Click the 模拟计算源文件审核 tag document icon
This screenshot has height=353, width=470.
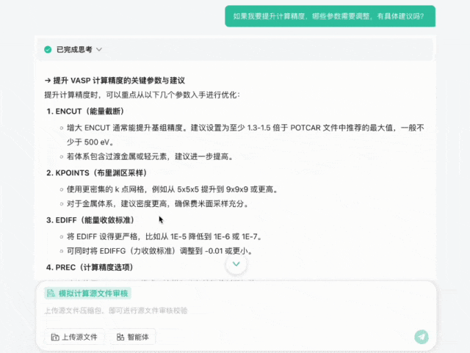[x=51, y=294]
